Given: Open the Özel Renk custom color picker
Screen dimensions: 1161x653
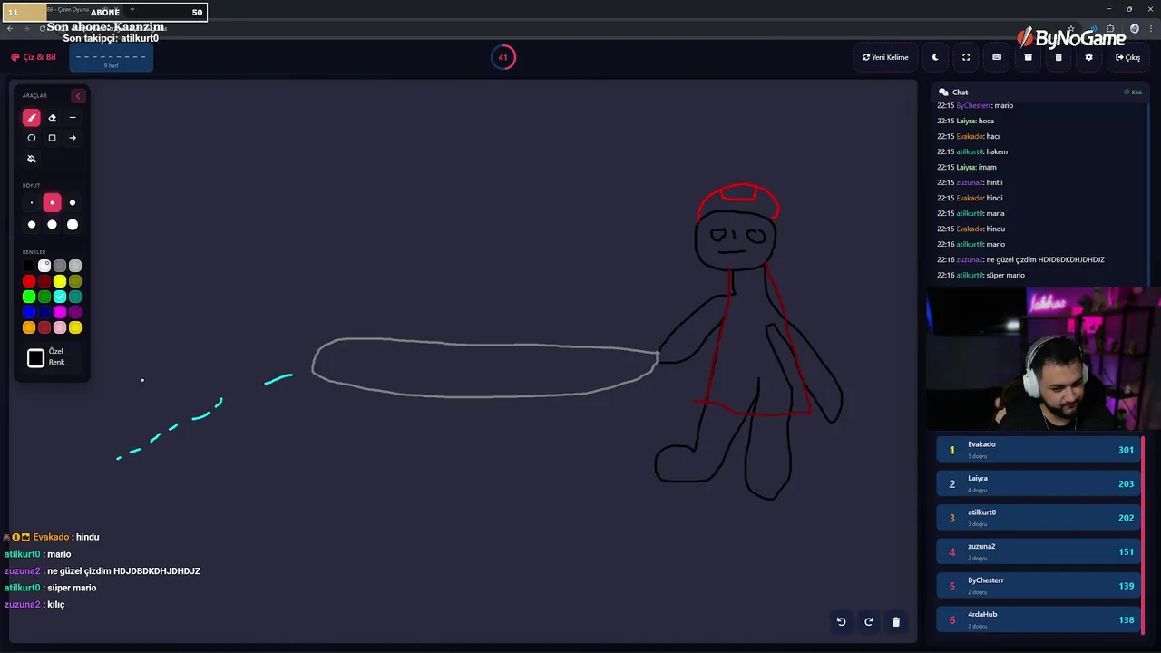Looking at the screenshot, I should [x=36, y=358].
